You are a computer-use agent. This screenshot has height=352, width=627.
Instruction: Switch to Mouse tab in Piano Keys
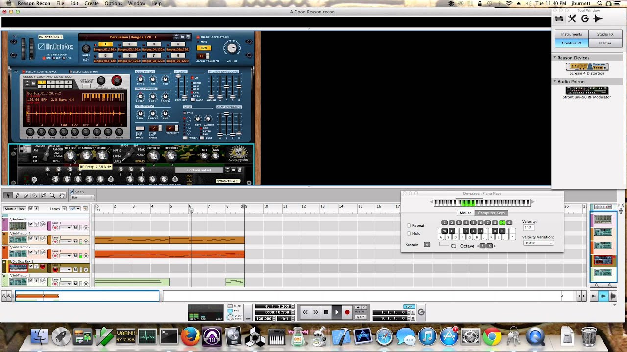pos(465,213)
